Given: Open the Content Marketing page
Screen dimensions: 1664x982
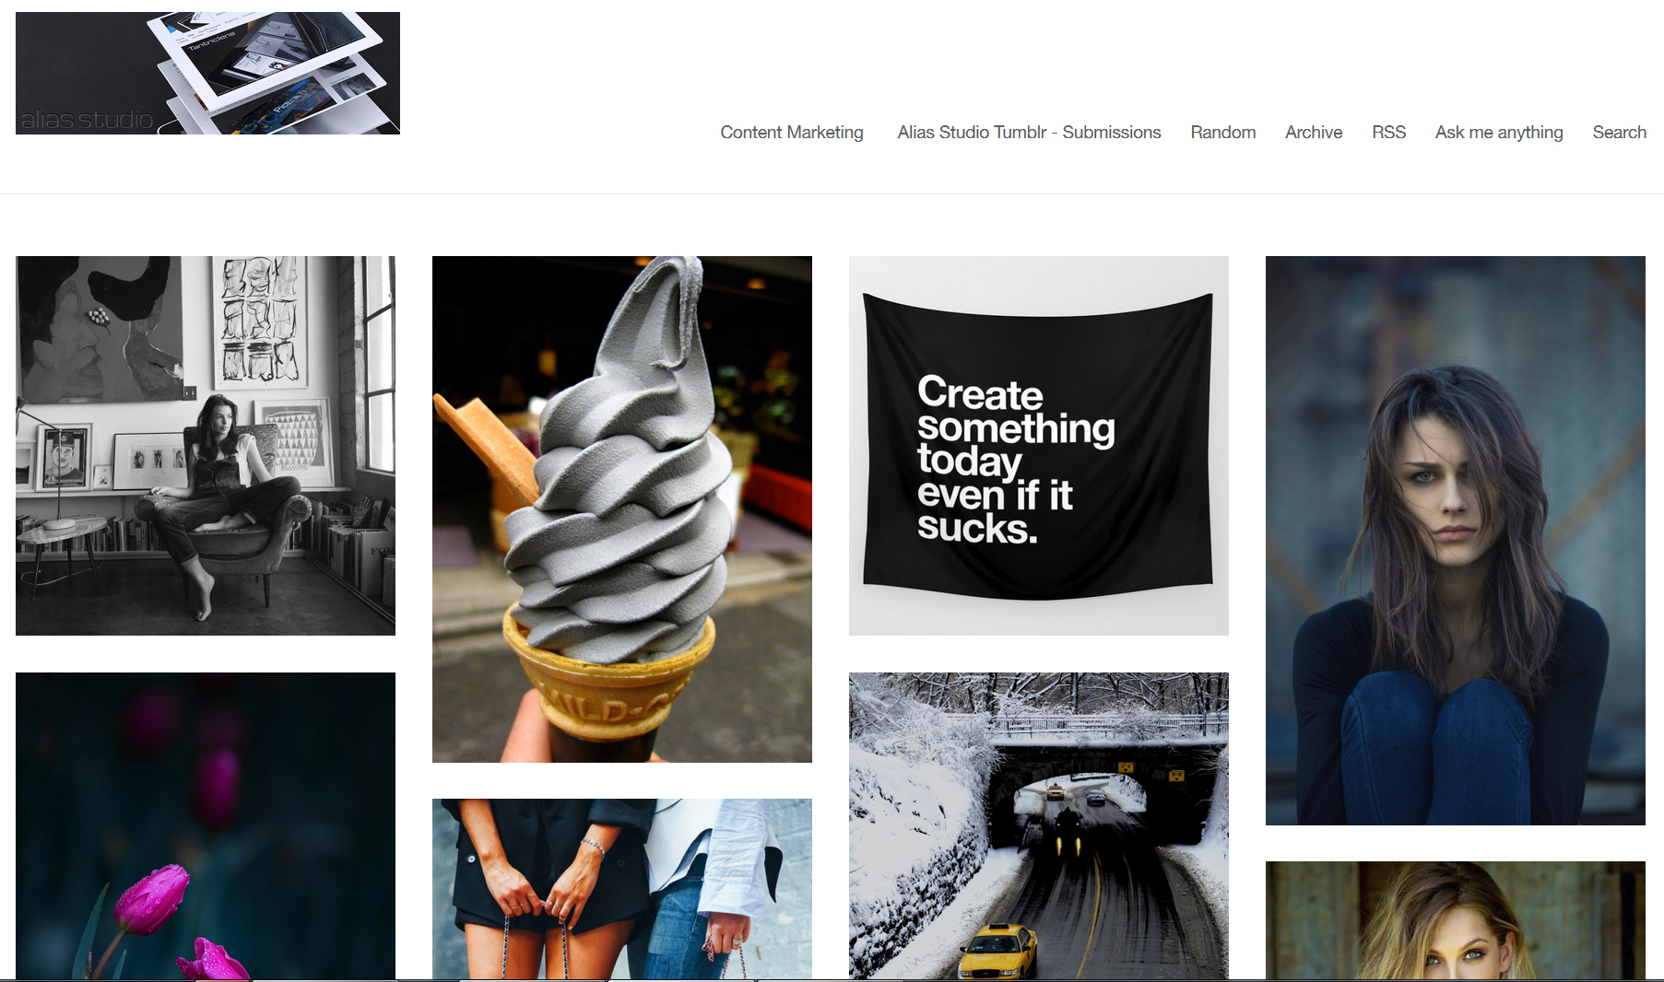Looking at the screenshot, I should [792, 132].
